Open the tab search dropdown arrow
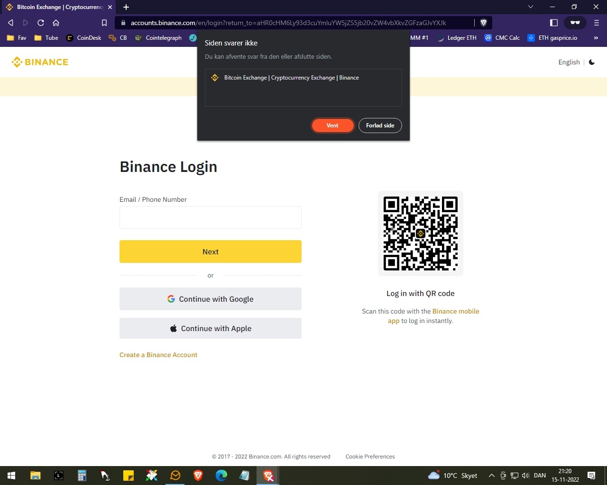Viewport: 607px width, 485px height. tap(531, 7)
